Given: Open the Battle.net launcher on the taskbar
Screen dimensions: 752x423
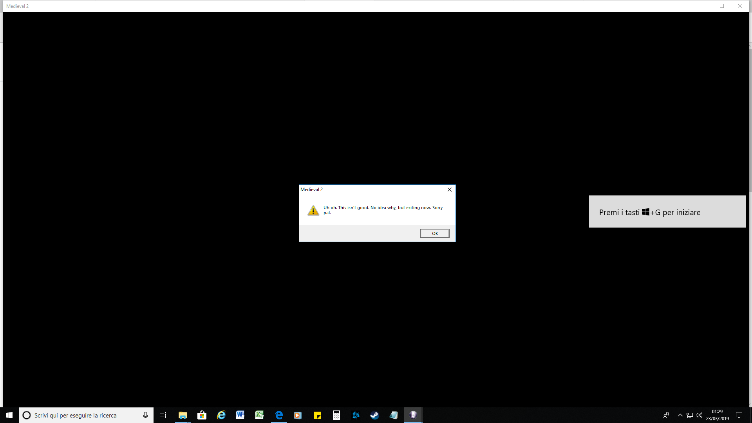Looking at the screenshot, I should pos(356,415).
